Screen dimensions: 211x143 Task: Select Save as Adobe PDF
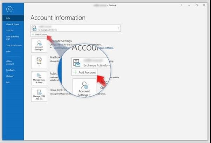[11, 38]
